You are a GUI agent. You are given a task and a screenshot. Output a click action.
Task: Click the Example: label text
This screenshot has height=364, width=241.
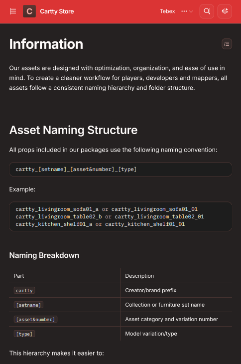22,189
